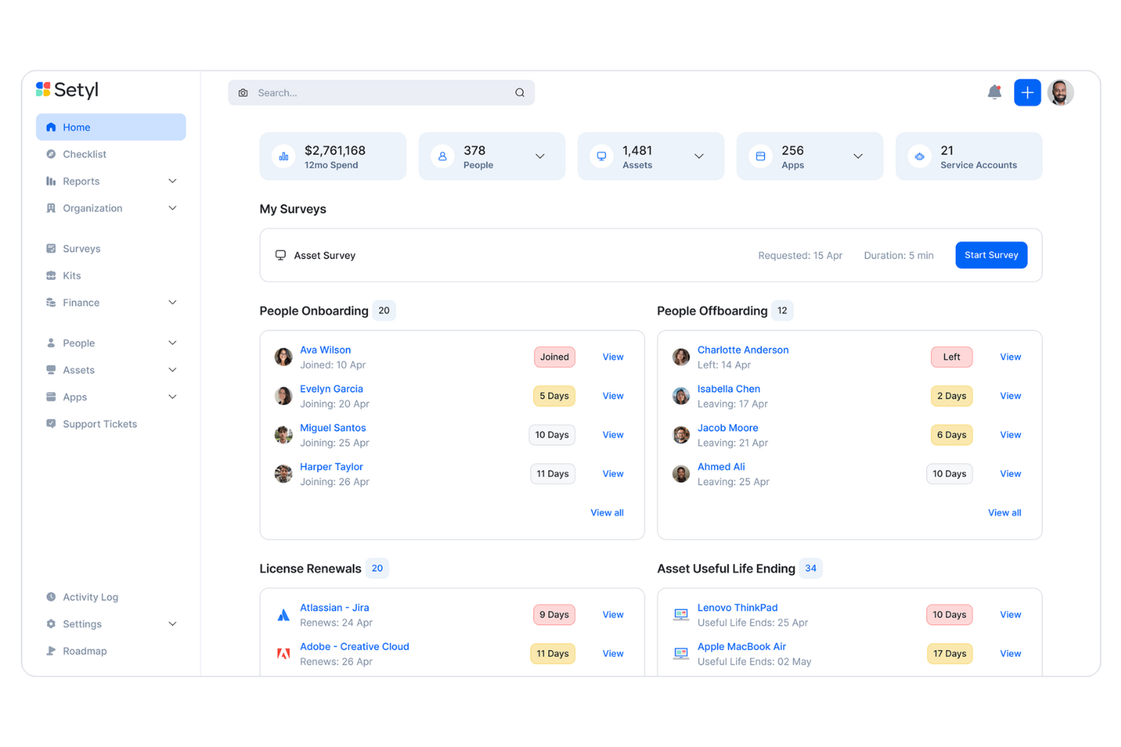The image size is (1121, 747).
Task: Open the Settings menu item
Action: pyautogui.click(x=82, y=624)
